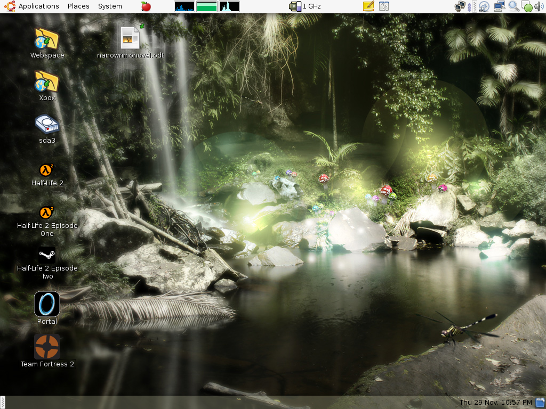This screenshot has width=546, height=409.
Task: Open the magnifying glass search icon
Action: pyautogui.click(x=513, y=6)
